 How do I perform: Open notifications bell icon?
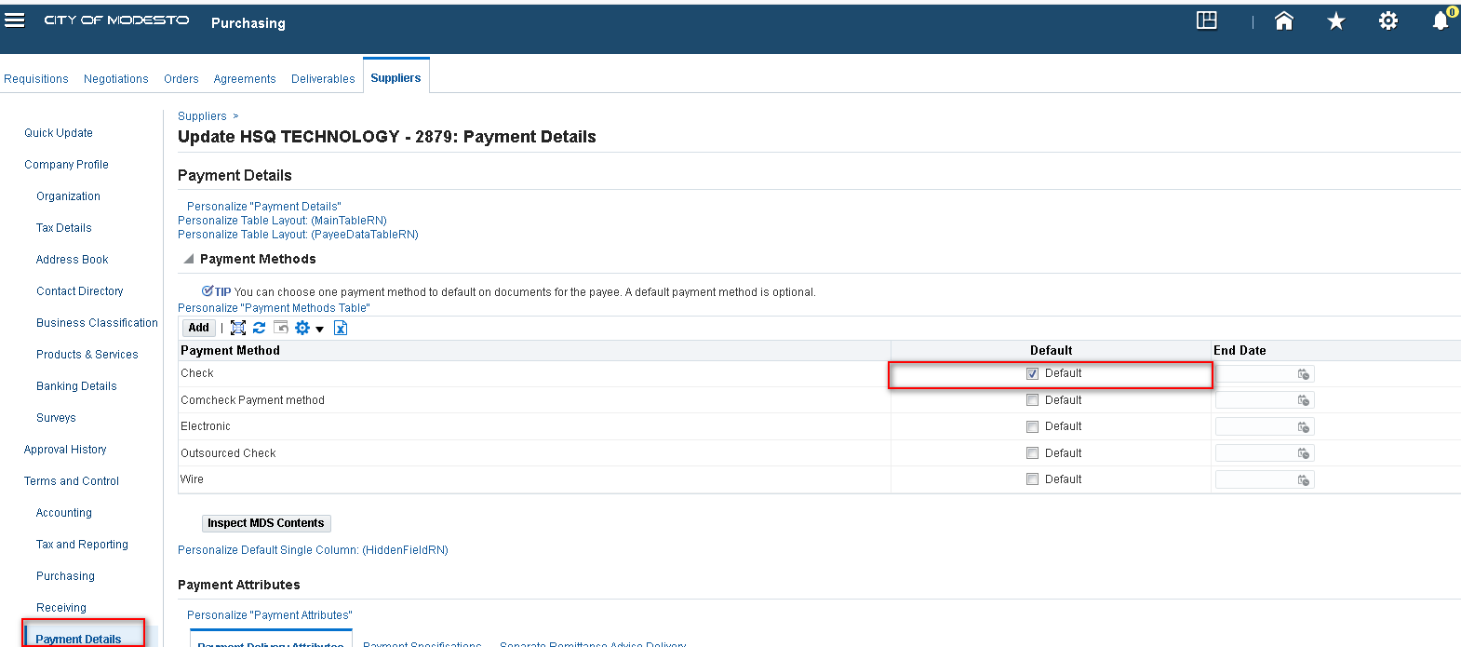[x=1441, y=20]
